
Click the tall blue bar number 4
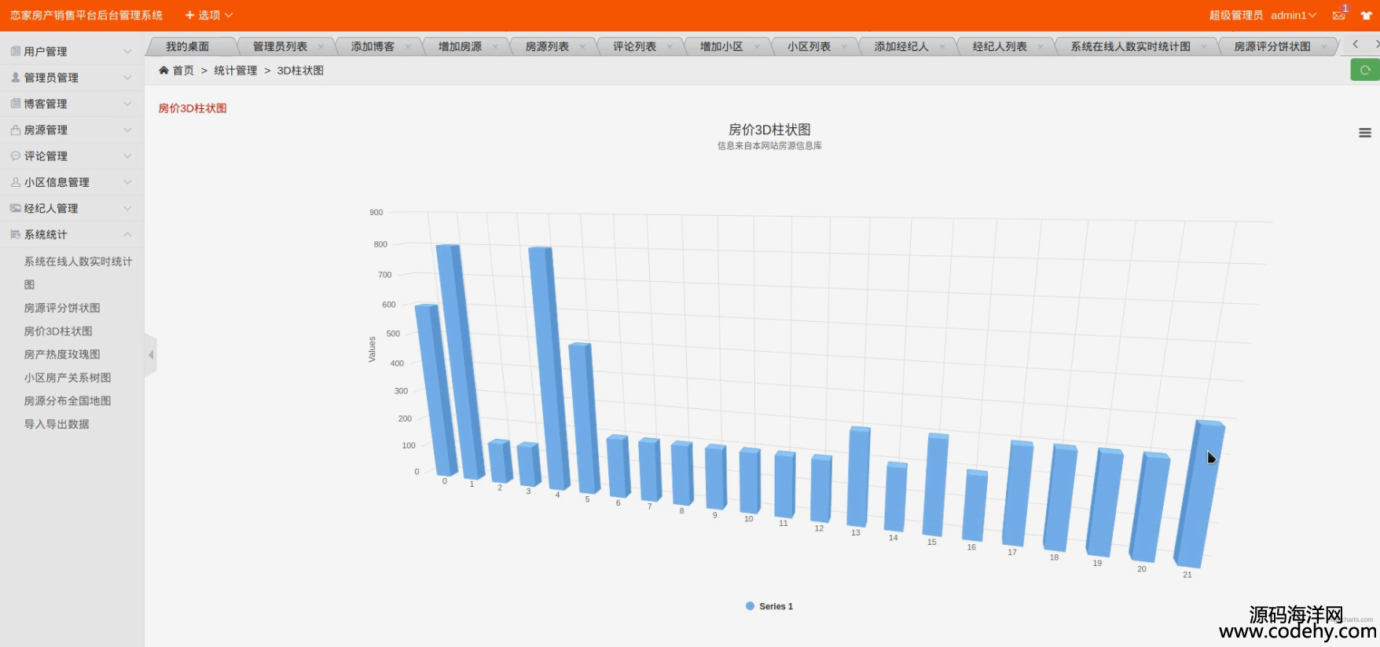tap(550, 367)
